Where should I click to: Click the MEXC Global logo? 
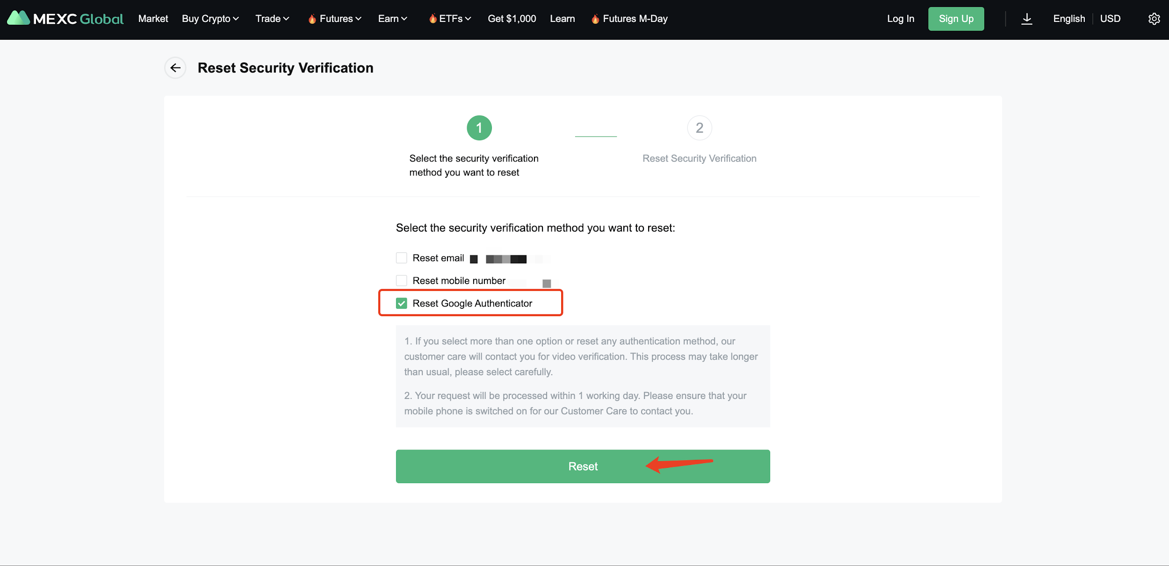(65, 19)
